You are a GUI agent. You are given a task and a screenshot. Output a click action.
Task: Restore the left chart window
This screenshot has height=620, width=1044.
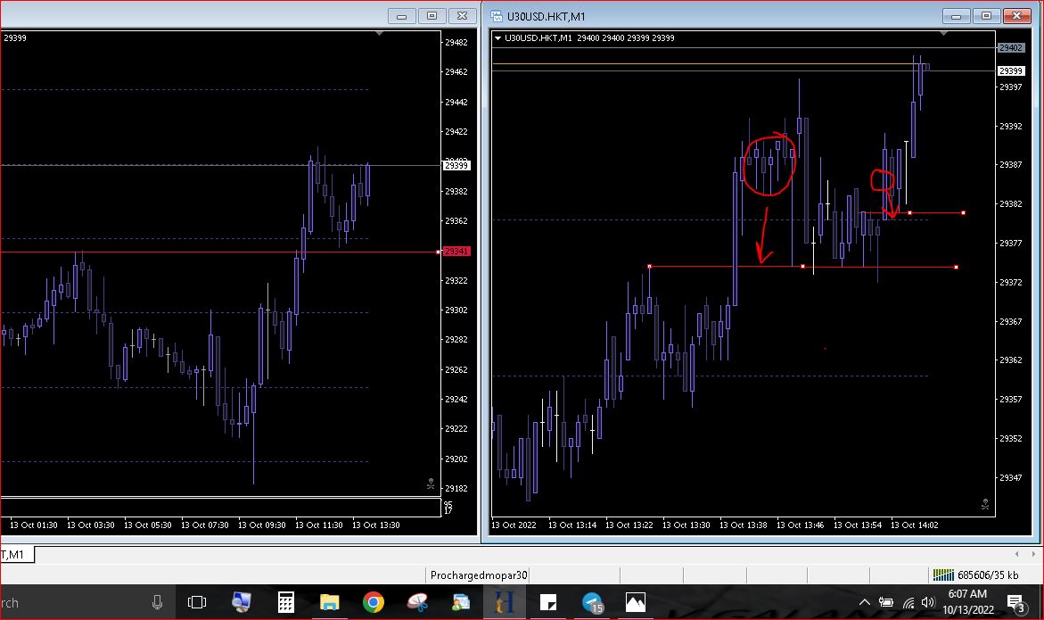coord(432,16)
